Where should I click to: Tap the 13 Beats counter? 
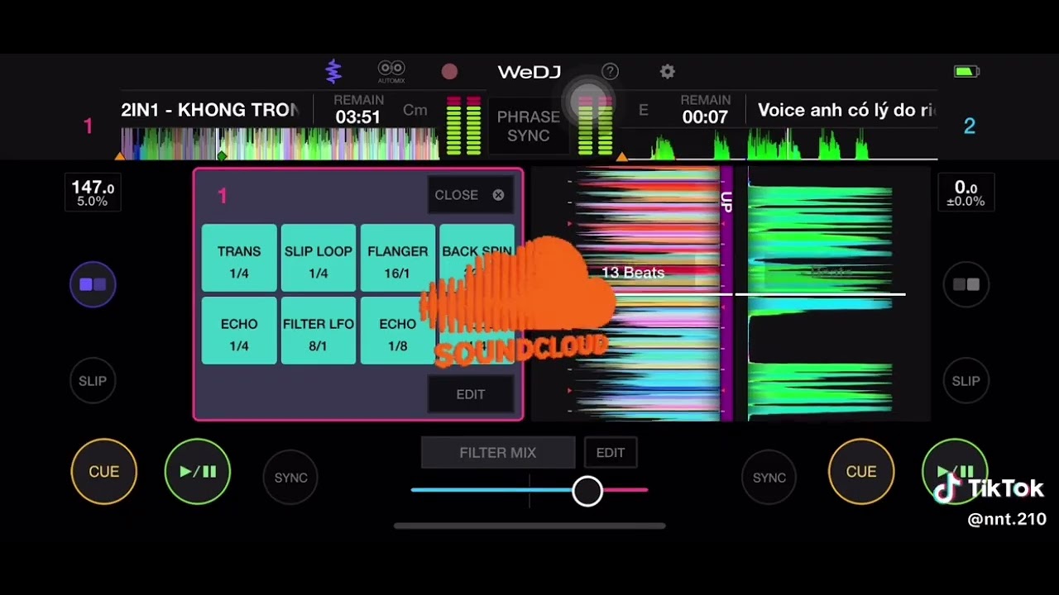click(x=633, y=273)
